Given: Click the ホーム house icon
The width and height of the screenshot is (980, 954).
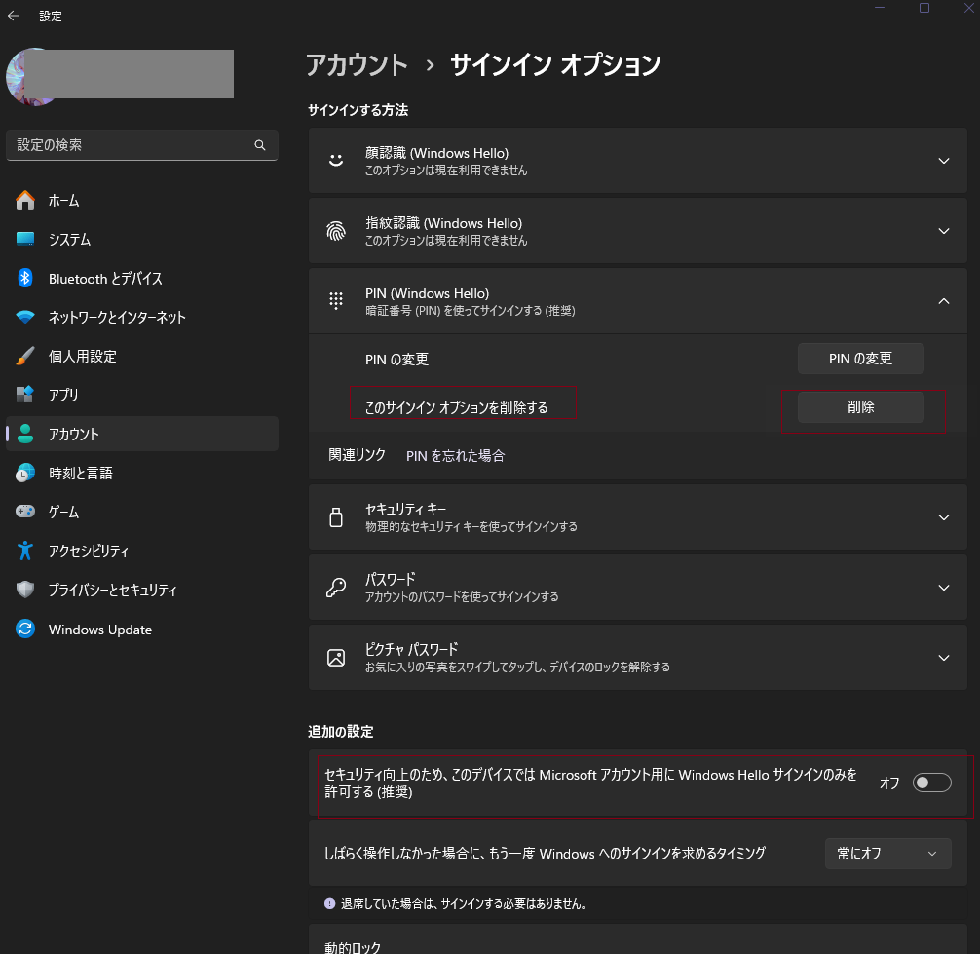Looking at the screenshot, I should coord(25,200).
